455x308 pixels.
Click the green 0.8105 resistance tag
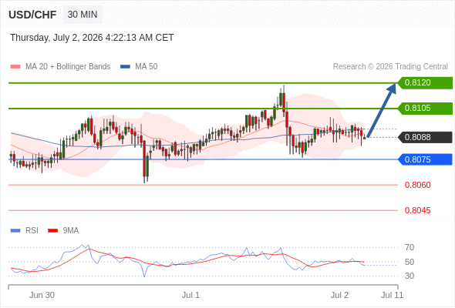[425, 109]
